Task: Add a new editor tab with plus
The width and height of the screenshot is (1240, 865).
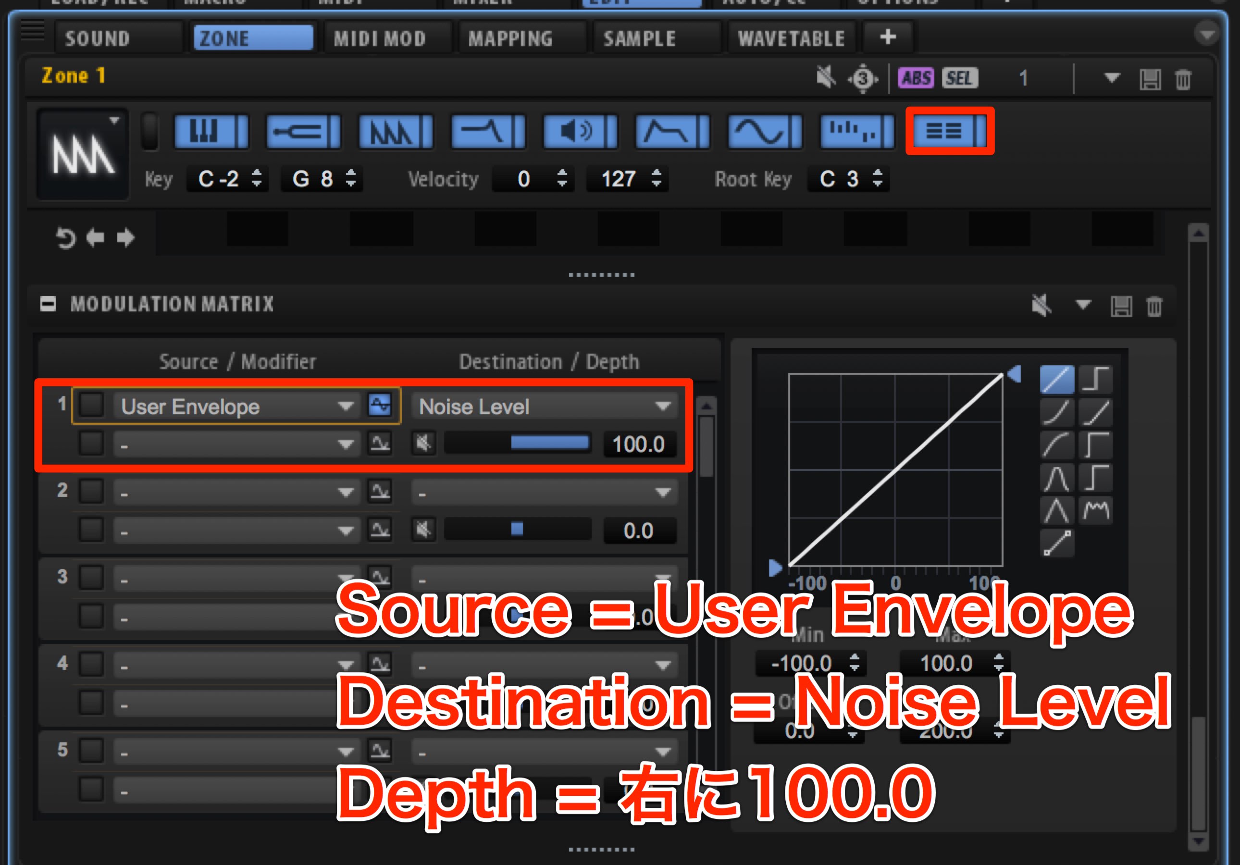Action: point(887,37)
